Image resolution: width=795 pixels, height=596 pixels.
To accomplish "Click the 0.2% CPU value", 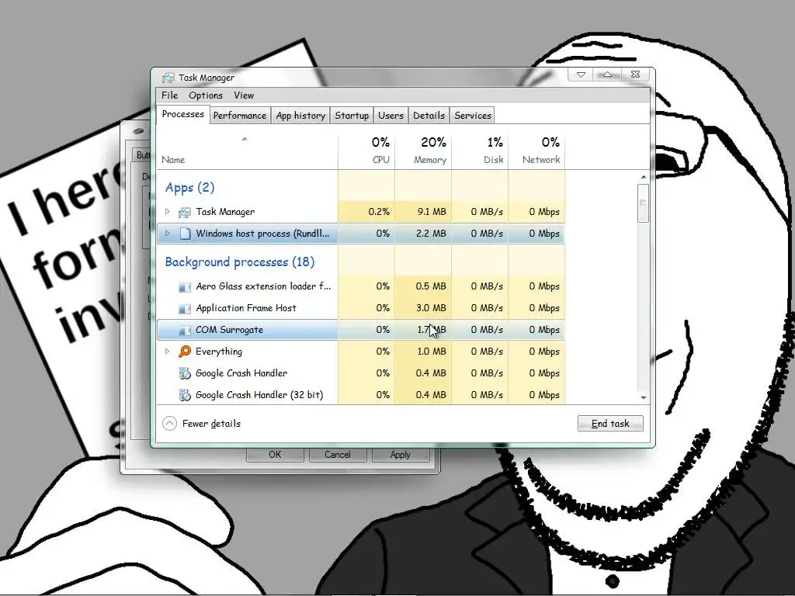I will [379, 212].
